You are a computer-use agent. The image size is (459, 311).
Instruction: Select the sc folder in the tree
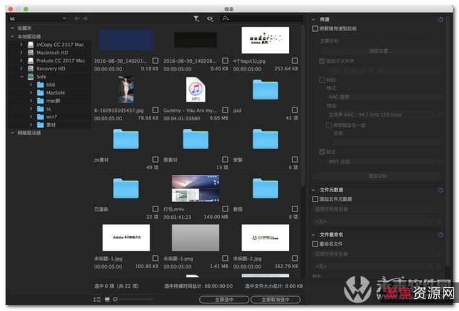[x=40, y=109]
